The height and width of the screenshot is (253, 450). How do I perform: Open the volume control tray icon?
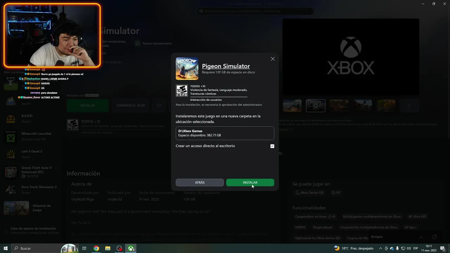coord(409,248)
